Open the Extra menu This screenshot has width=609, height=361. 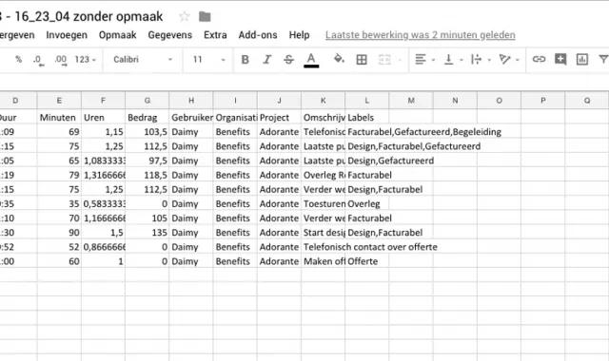coord(215,35)
